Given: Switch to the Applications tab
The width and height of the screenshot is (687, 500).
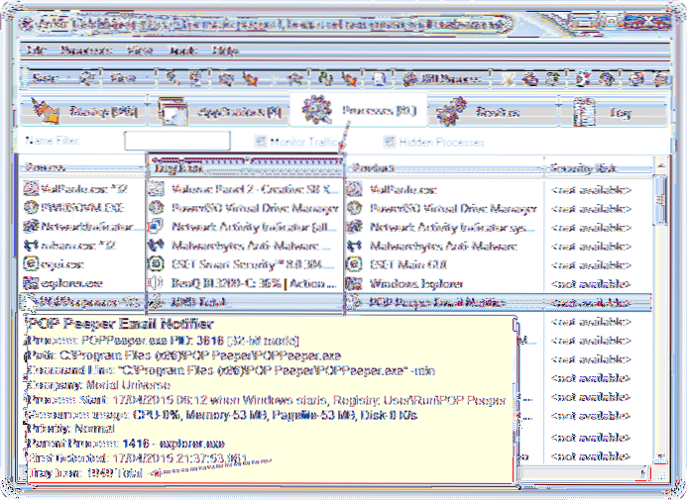Looking at the screenshot, I should coord(220,112).
